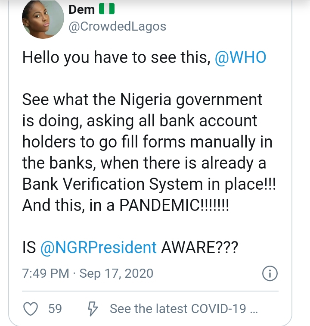Open the 7:49 PM timestamp
The height and width of the screenshot is (326, 310).
(46, 273)
